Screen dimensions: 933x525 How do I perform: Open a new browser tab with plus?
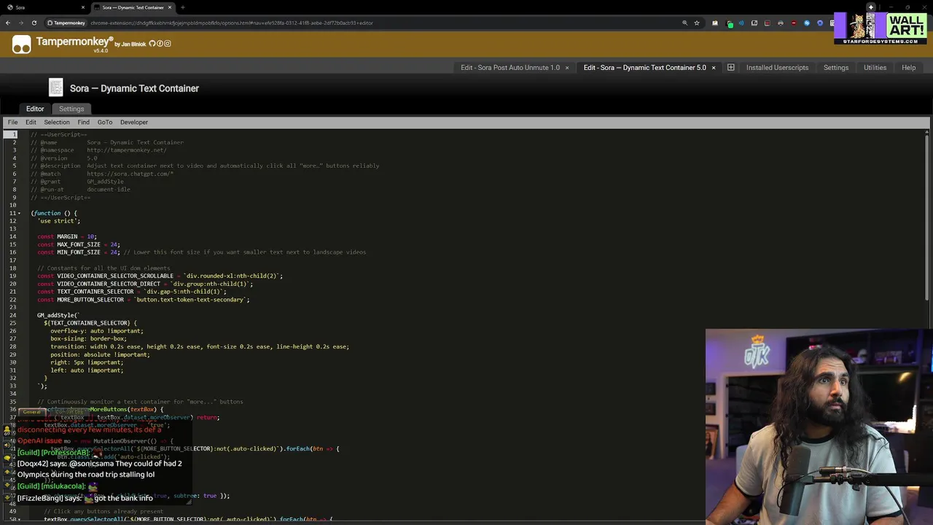coord(182,7)
